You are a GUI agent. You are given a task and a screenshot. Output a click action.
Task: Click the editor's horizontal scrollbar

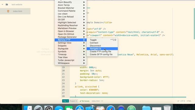coord(128,97)
